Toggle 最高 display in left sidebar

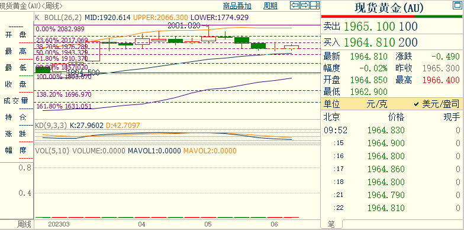coord(16,51)
